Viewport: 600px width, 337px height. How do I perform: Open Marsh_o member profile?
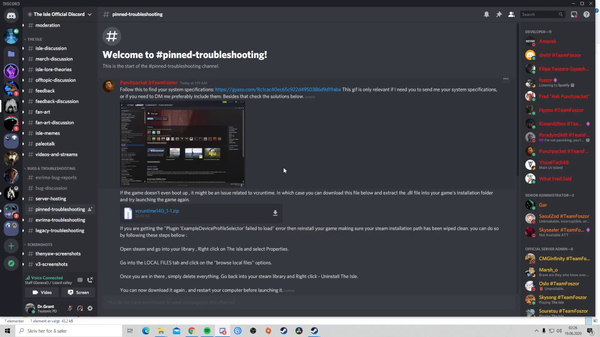[558, 272]
